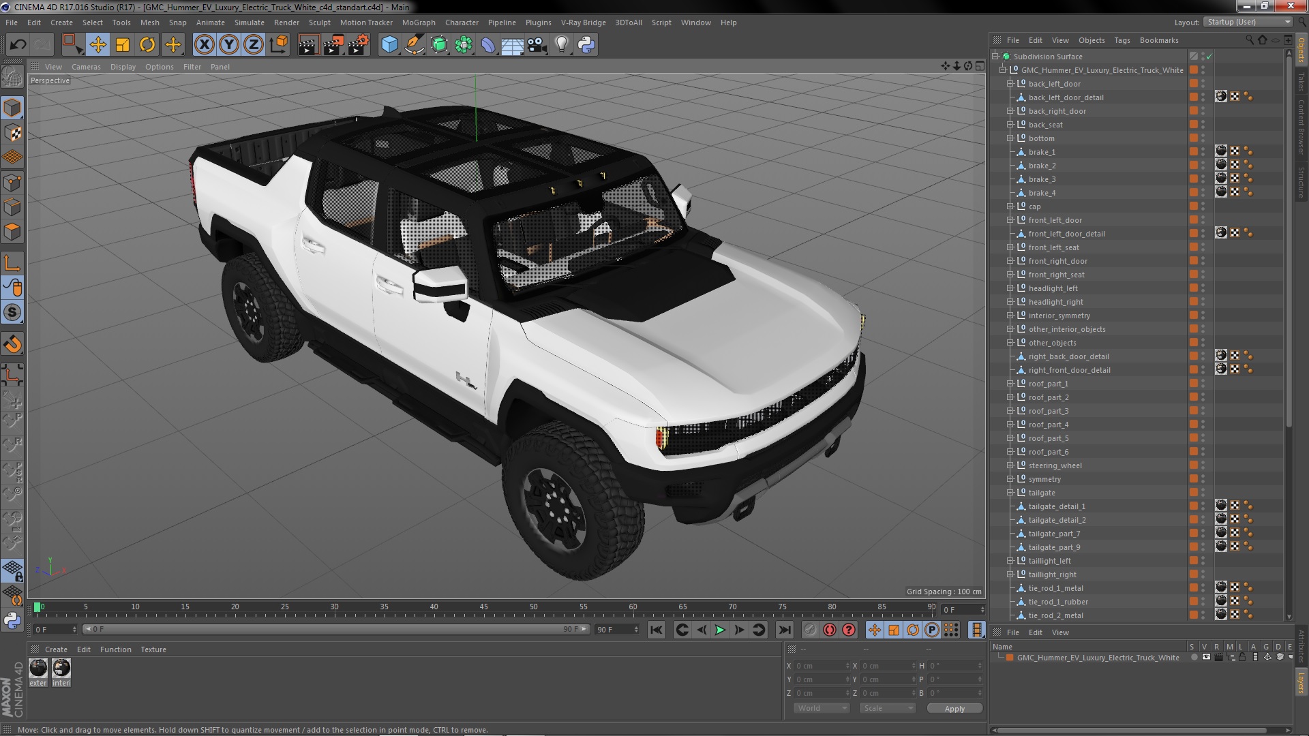The height and width of the screenshot is (736, 1309).
Task: Open the Objects manager Tags menu
Action: [x=1122, y=40]
